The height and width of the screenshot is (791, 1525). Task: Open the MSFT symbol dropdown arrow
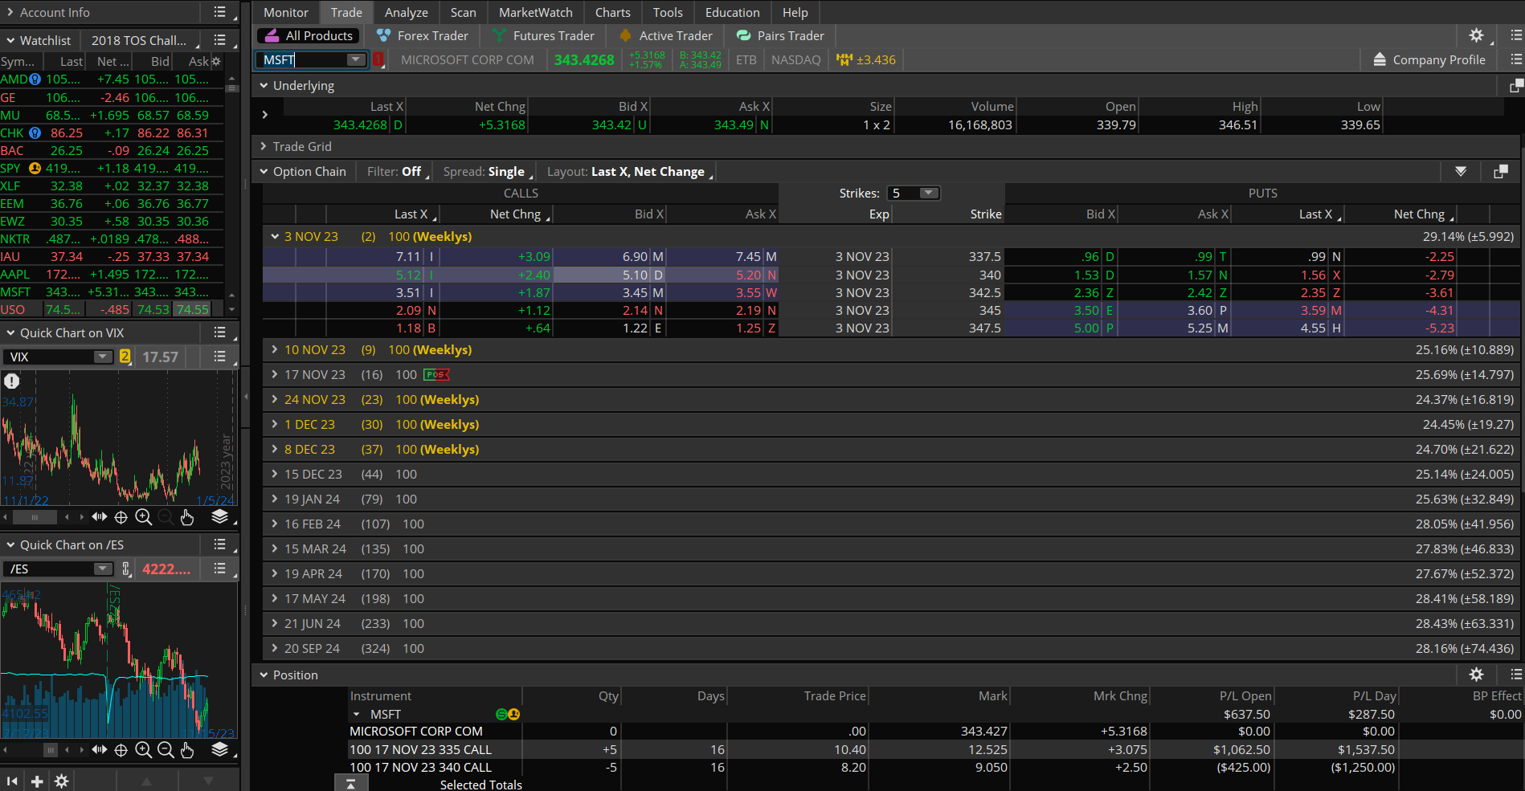click(355, 59)
